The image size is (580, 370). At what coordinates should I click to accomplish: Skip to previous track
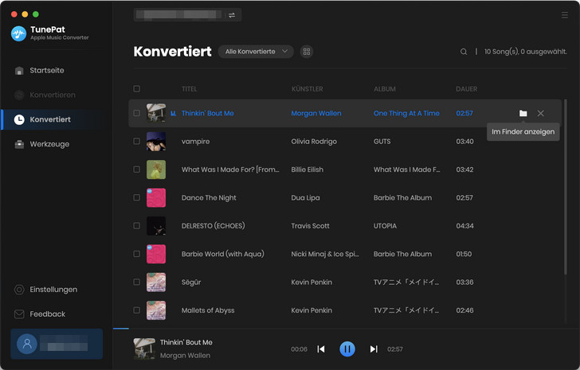tap(321, 349)
